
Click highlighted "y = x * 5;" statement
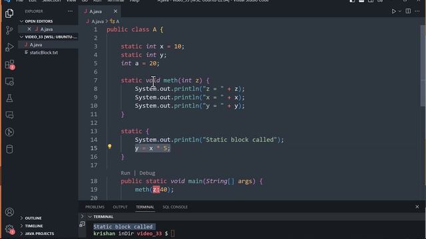point(152,148)
